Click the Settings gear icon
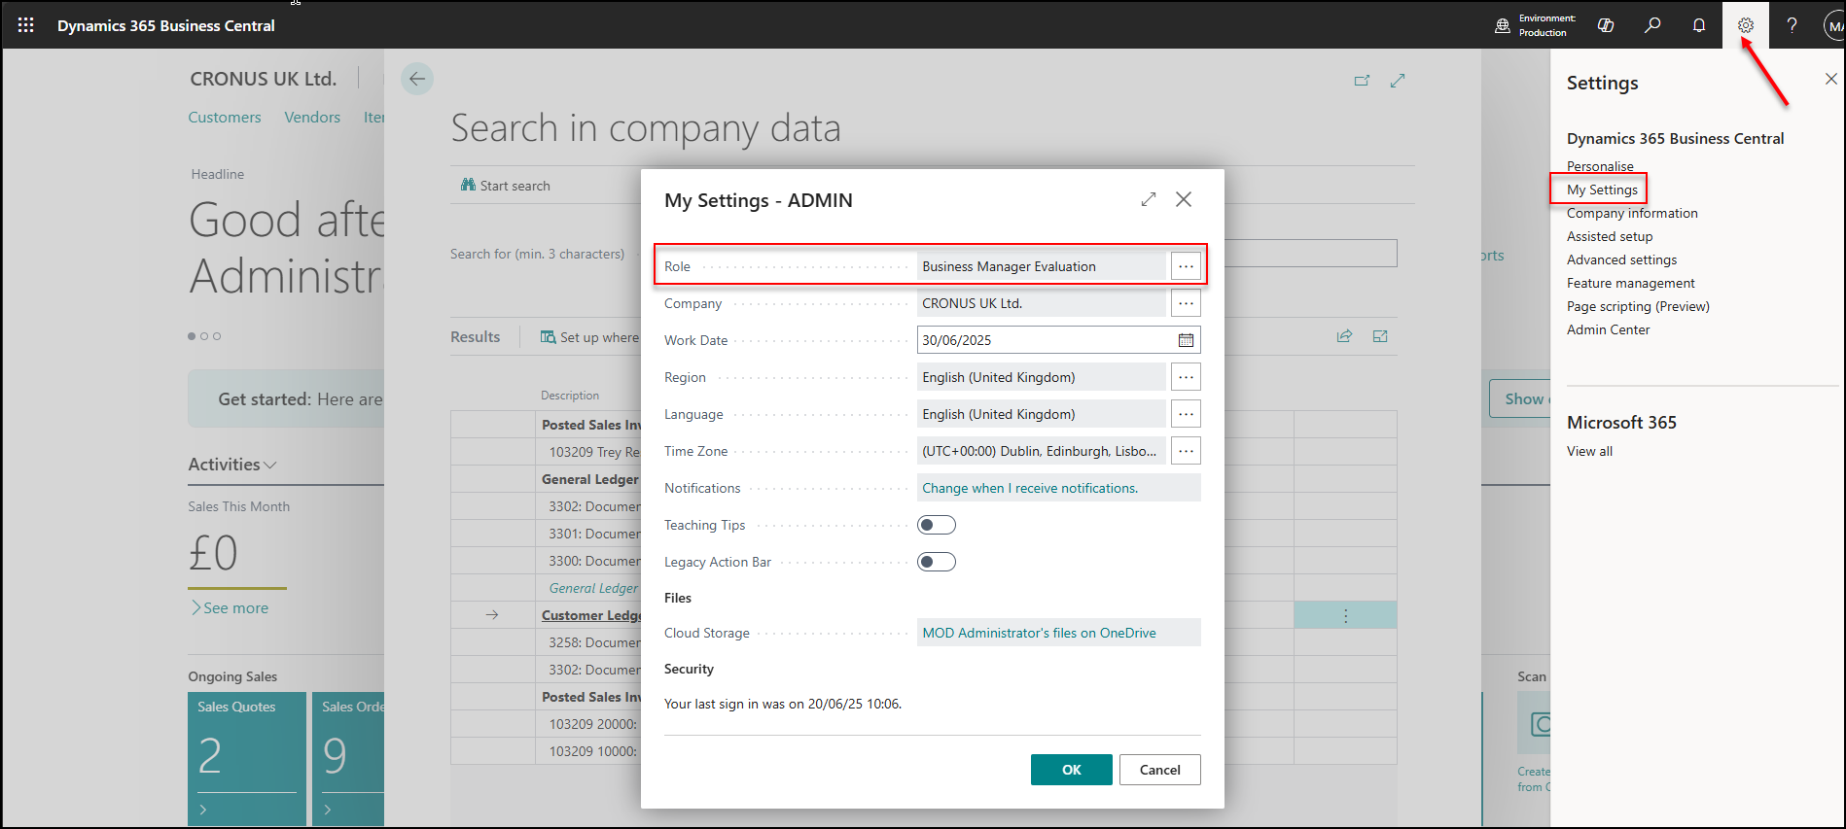The height and width of the screenshot is (829, 1846). point(1746,25)
